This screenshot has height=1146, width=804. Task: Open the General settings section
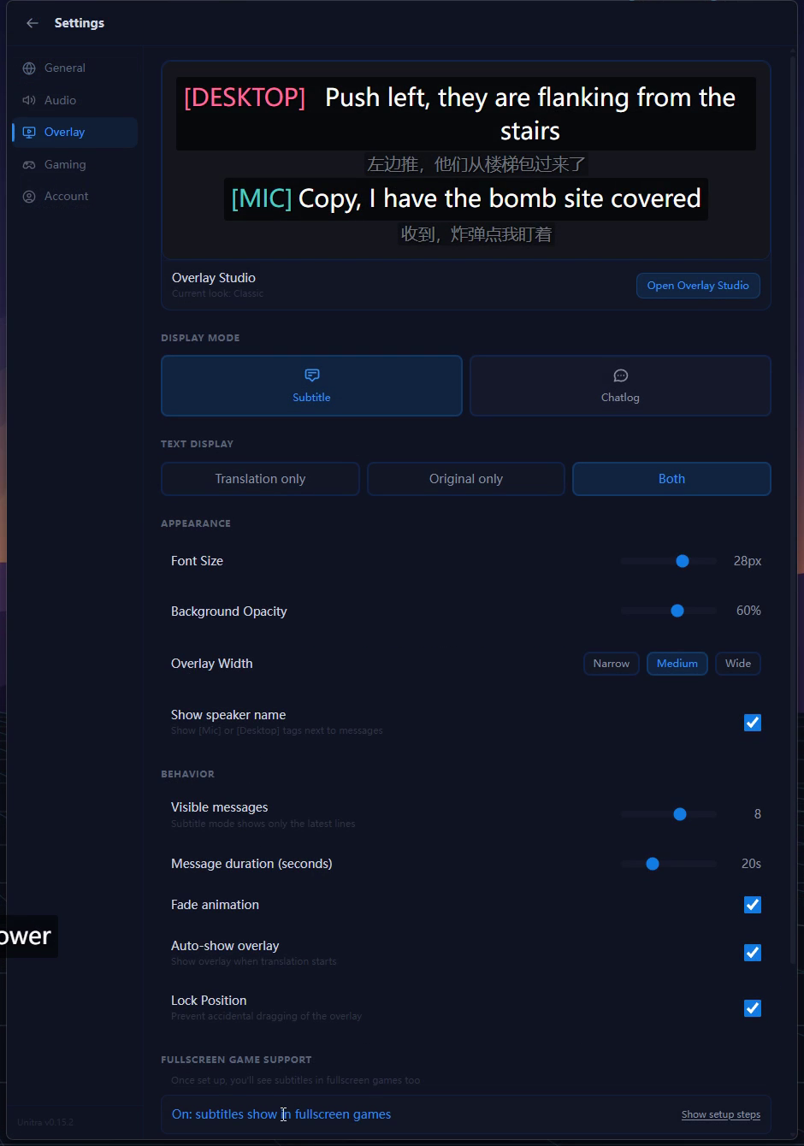[x=74, y=68]
